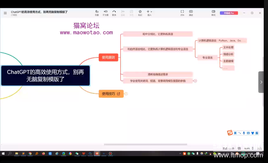The height and width of the screenshot is (163, 268).
Task: Click the topic count '主题: 1 / 25'
Action: (x=228, y=148)
